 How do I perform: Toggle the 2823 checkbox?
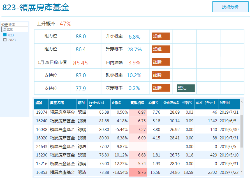click(x=5, y=40)
